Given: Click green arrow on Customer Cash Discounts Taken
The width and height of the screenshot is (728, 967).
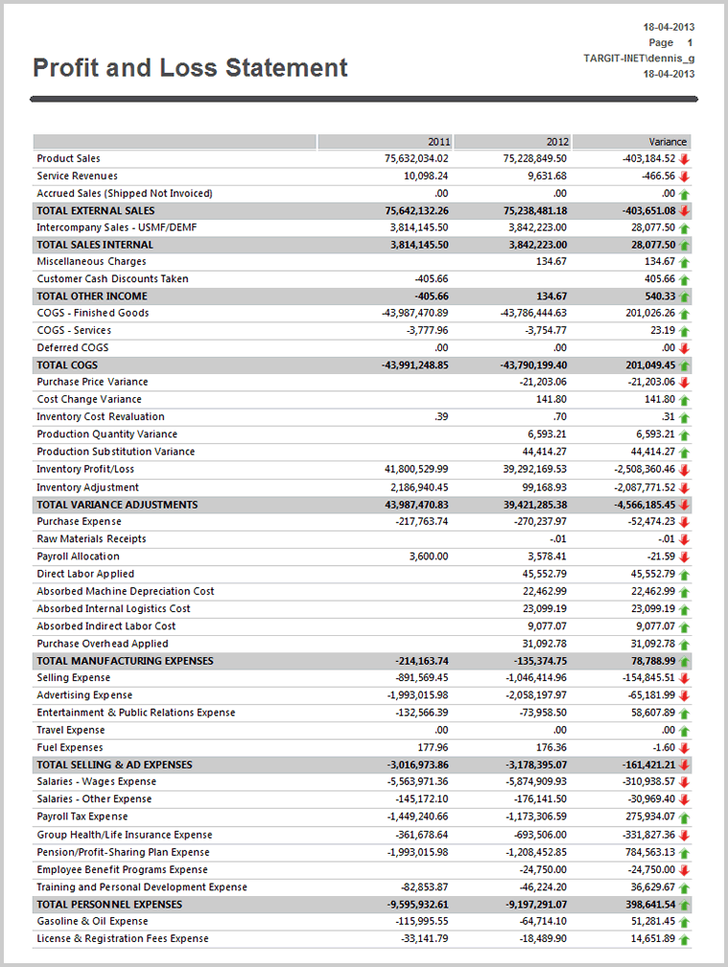Looking at the screenshot, I should 684,279.
